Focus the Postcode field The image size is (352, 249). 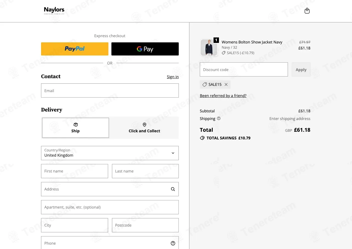coord(145,225)
